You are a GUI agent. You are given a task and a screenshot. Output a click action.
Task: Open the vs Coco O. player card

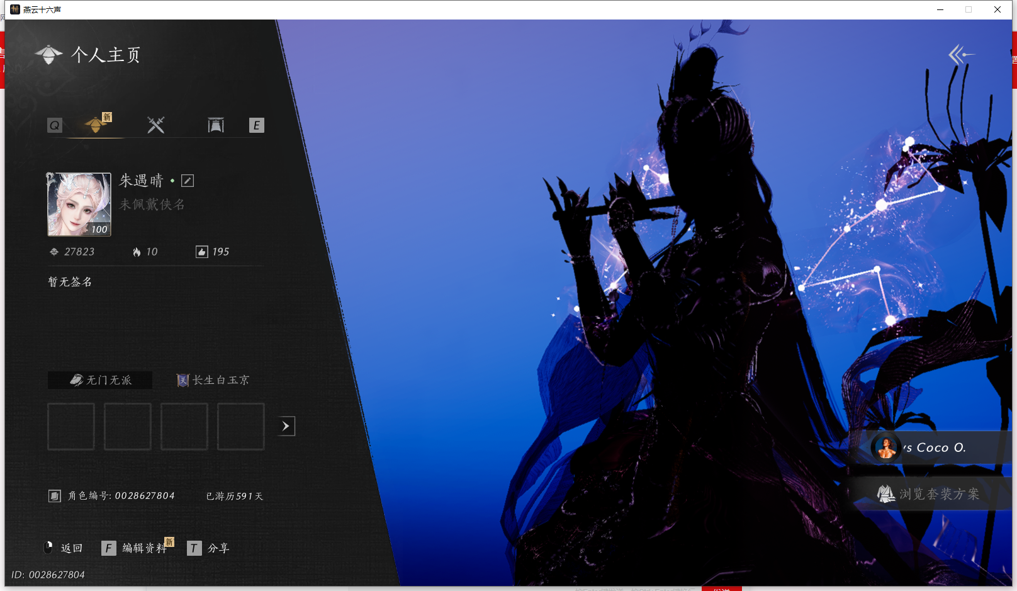tap(930, 447)
